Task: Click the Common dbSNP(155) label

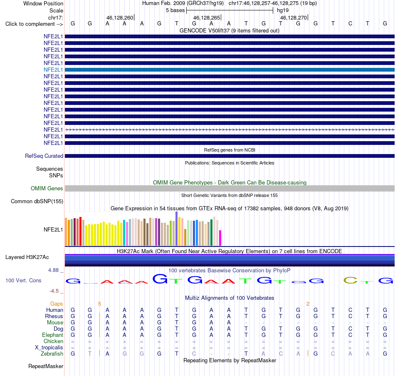Action: click(x=37, y=202)
